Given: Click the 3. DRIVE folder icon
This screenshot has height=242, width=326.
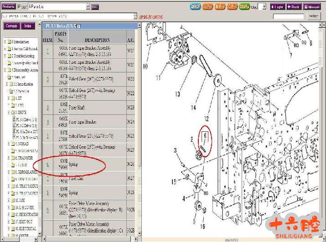Looking at the screenshot, I should point(13,112).
